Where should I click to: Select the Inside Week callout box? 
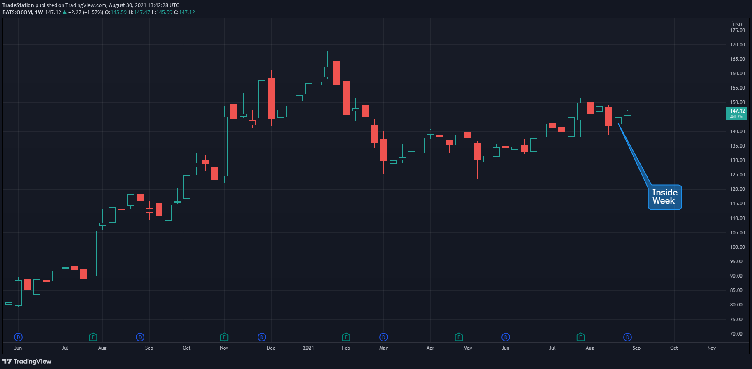(x=665, y=197)
